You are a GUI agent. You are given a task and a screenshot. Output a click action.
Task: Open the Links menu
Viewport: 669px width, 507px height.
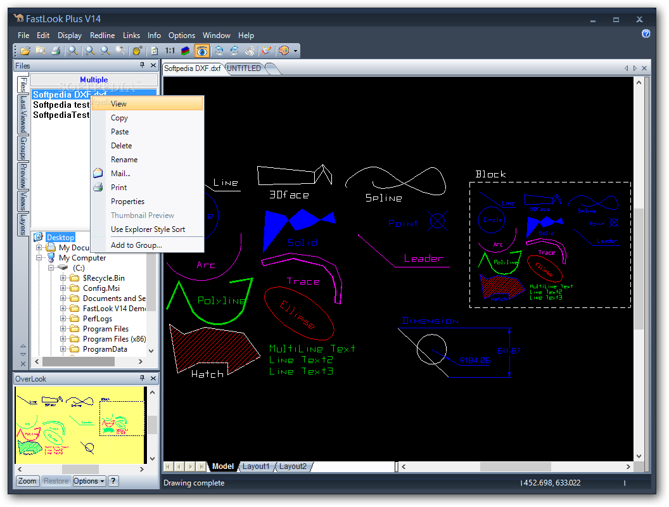(x=131, y=35)
